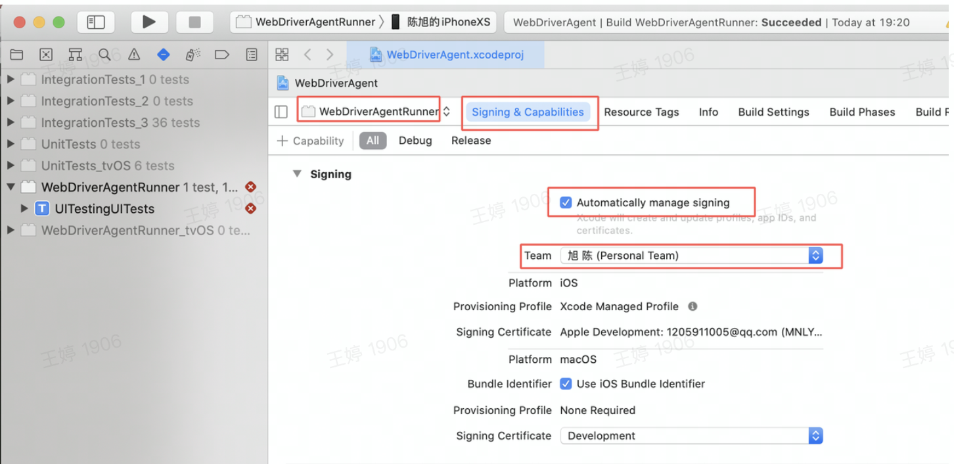Open the Source Control navigator icon
The image size is (954, 464).
pyautogui.click(x=46, y=55)
